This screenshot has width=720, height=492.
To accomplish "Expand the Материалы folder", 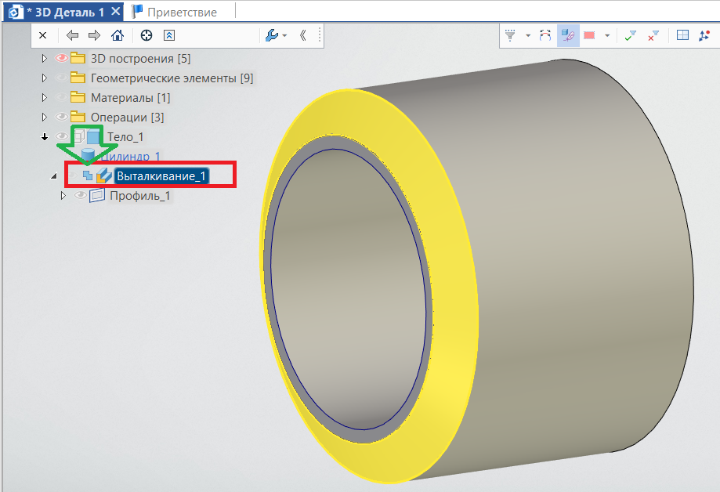I will pos(44,97).
